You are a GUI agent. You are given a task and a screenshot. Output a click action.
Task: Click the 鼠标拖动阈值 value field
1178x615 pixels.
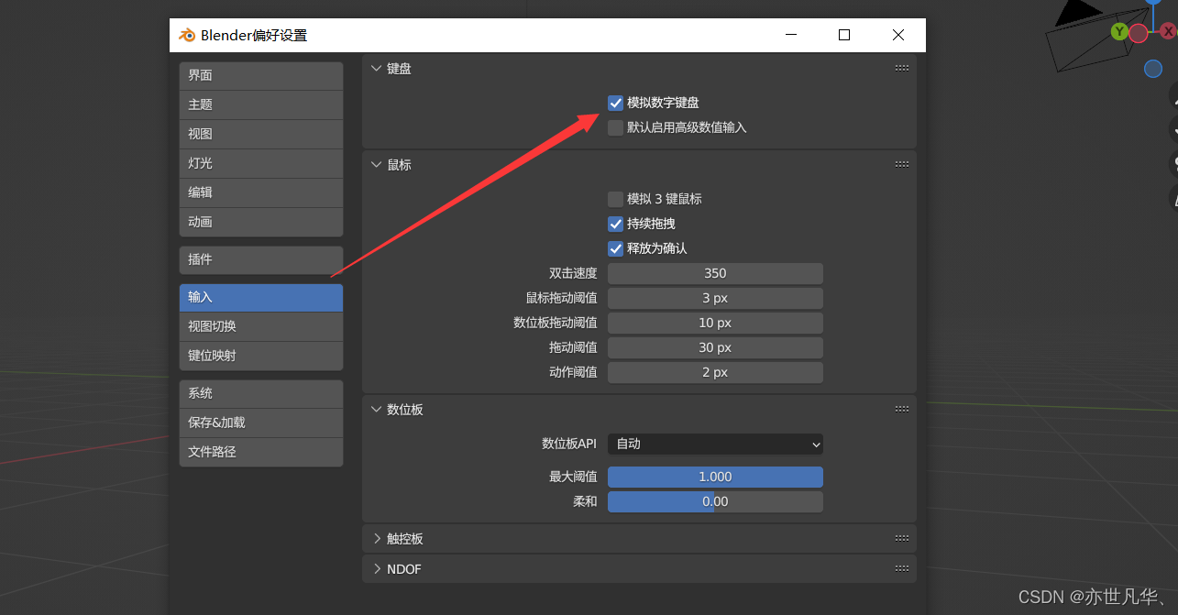(x=715, y=298)
